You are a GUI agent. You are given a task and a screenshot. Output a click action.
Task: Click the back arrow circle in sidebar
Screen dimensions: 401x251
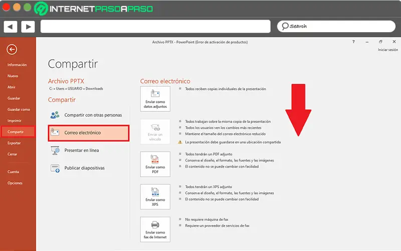point(12,49)
